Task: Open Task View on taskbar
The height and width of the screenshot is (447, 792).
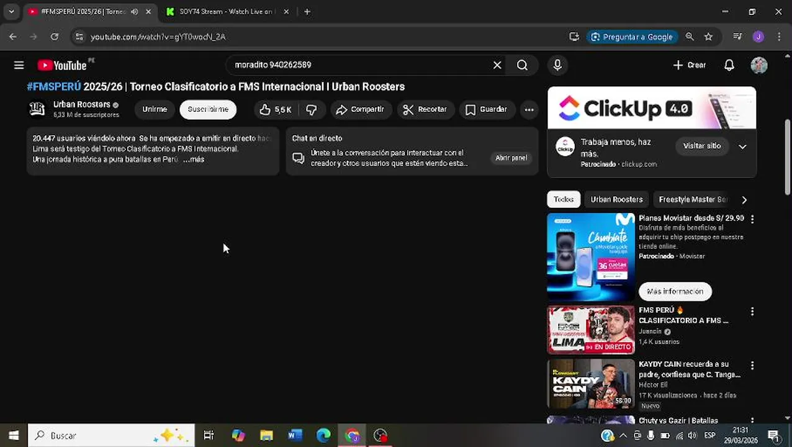Action: [209, 435]
